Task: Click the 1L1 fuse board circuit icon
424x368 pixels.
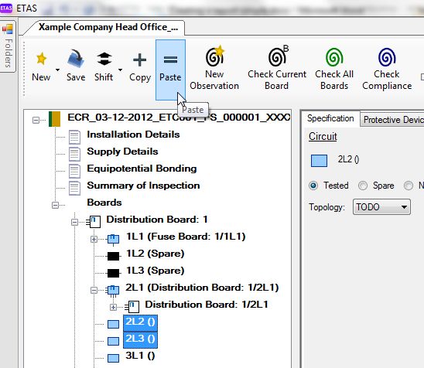Action: 113,239
